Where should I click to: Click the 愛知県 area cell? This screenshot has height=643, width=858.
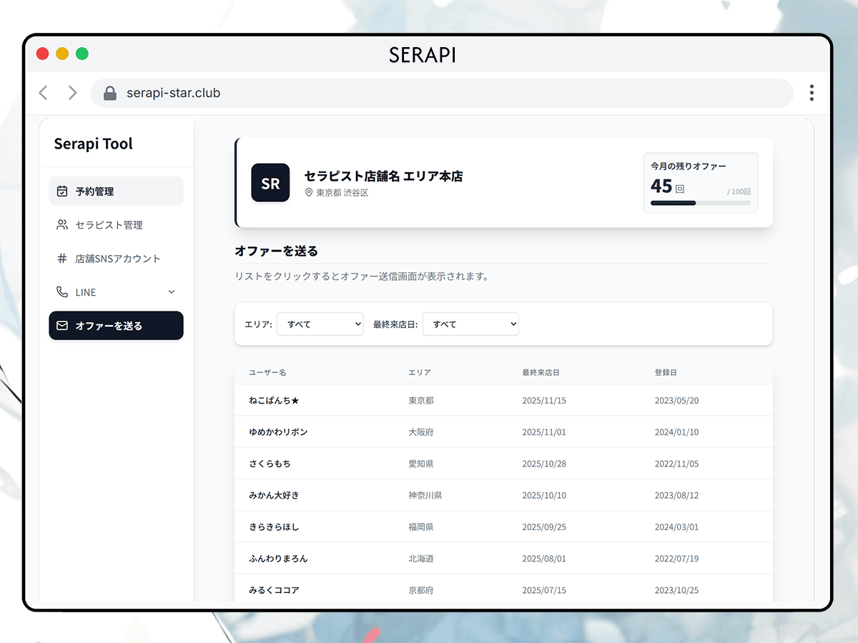[421, 464]
